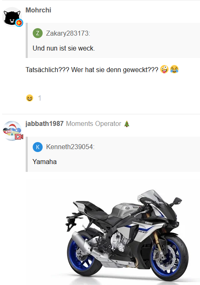Click the star badge on Mohrchi's avatar
Screen dimensions: 200x285
pos(19,23)
